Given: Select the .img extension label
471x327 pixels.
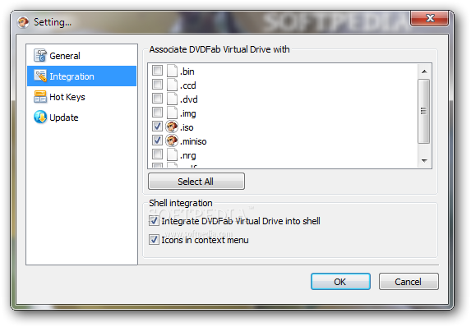Looking at the screenshot, I should coord(188,114).
